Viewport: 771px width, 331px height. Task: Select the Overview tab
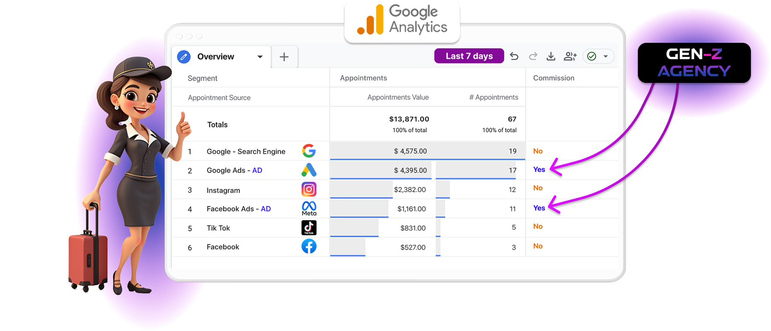pos(216,57)
